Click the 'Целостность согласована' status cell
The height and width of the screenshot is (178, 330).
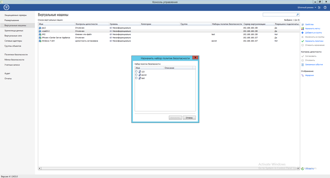(87, 41)
